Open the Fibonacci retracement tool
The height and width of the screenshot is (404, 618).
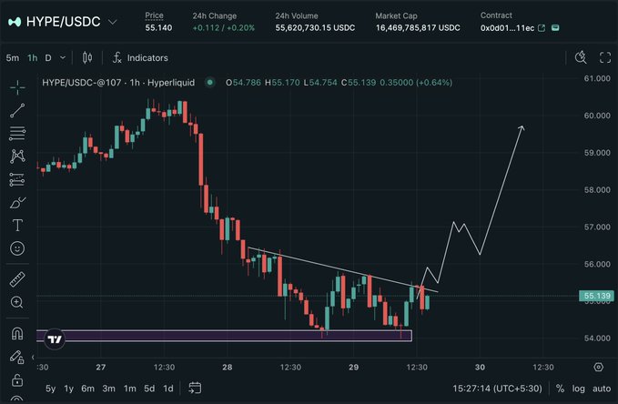pos(17,133)
